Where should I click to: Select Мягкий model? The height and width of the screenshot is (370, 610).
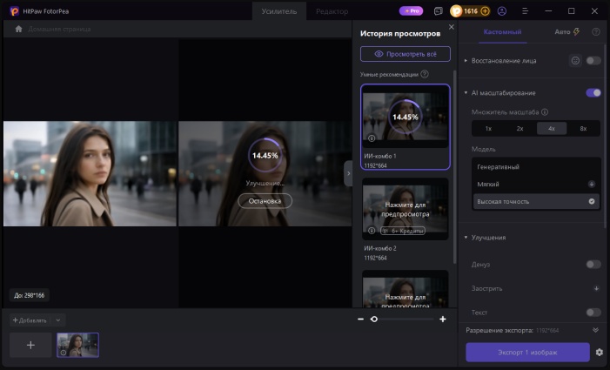[536, 184]
